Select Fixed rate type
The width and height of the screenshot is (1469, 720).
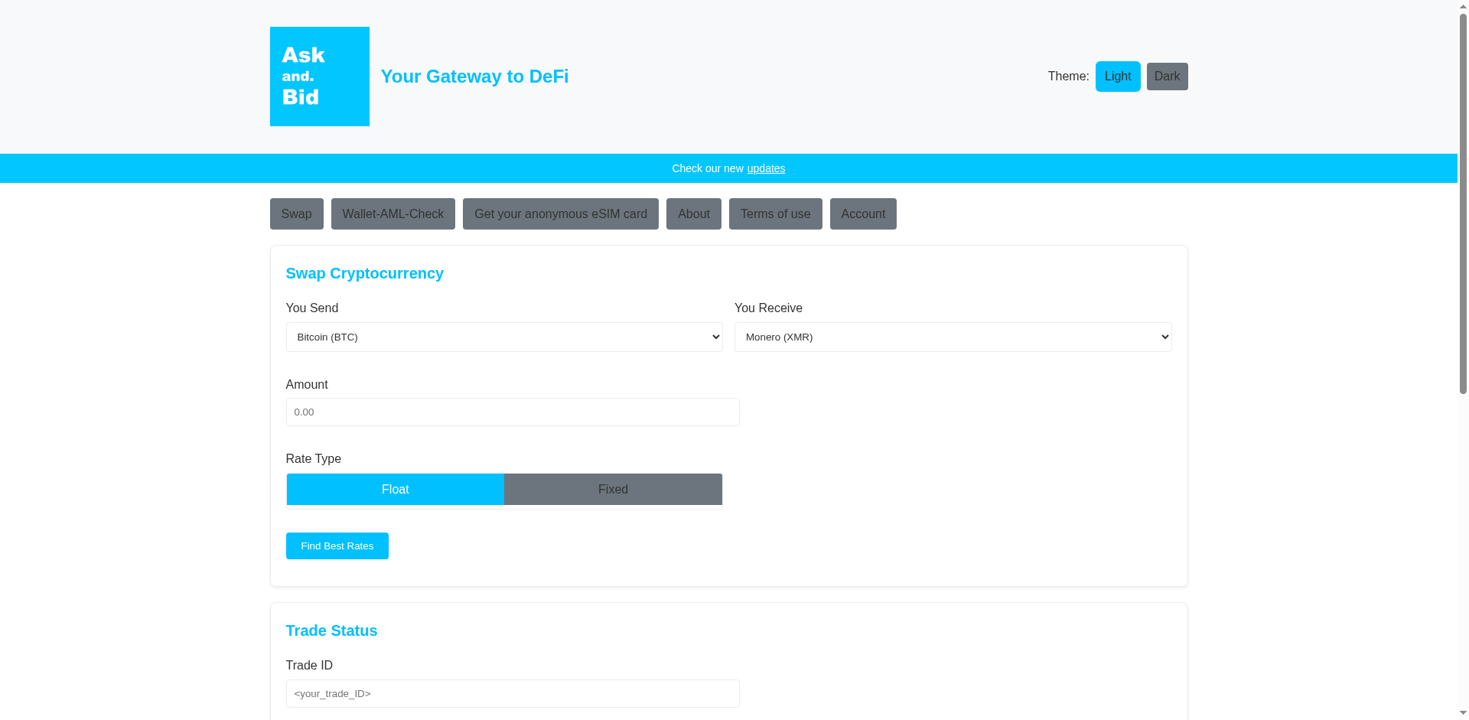(x=613, y=490)
